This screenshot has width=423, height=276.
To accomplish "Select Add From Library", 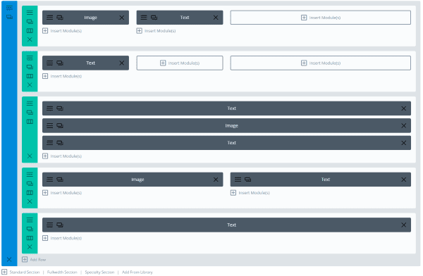I will point(137,272).
